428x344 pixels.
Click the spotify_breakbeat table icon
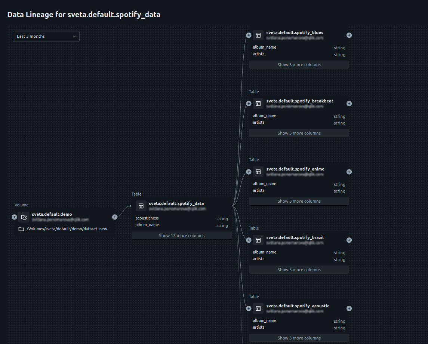click(x=258, y=104)
